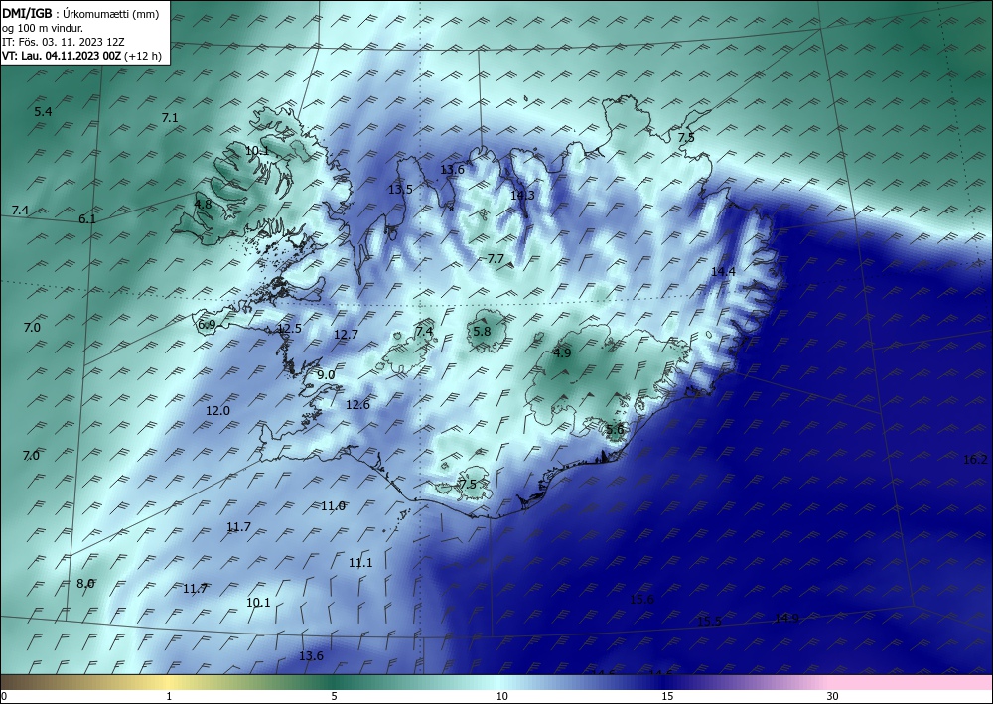Click the 7.1 map value

(170, 118)
